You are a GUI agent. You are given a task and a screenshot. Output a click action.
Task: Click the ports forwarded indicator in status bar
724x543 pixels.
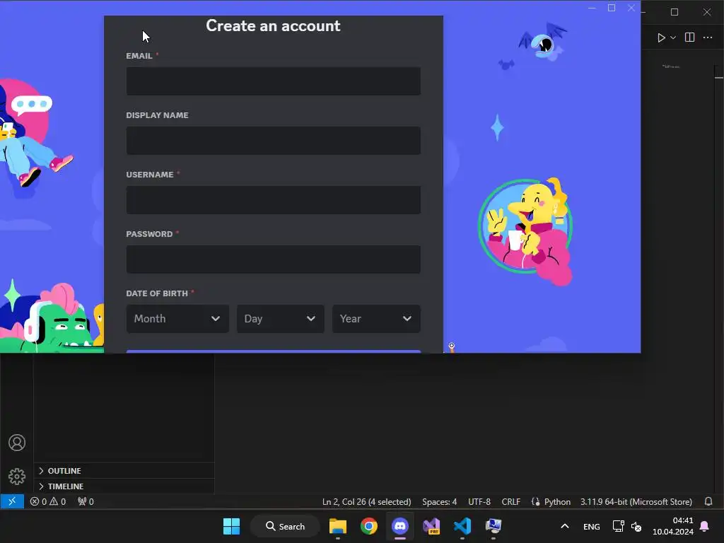[86, 501]
